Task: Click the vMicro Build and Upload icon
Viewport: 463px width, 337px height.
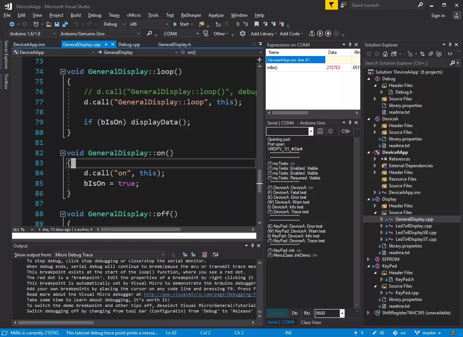Action: click(x=312, y=33)
